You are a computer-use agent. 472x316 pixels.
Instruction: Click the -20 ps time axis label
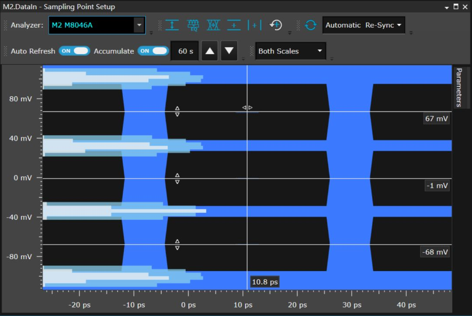click(x=80, y=305)
